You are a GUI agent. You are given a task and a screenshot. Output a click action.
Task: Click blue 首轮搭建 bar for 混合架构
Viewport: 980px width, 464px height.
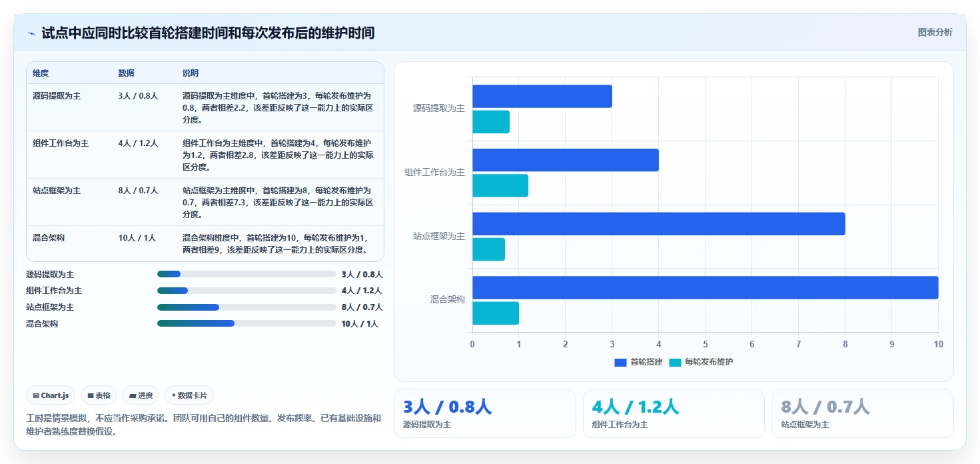(706, 287)
